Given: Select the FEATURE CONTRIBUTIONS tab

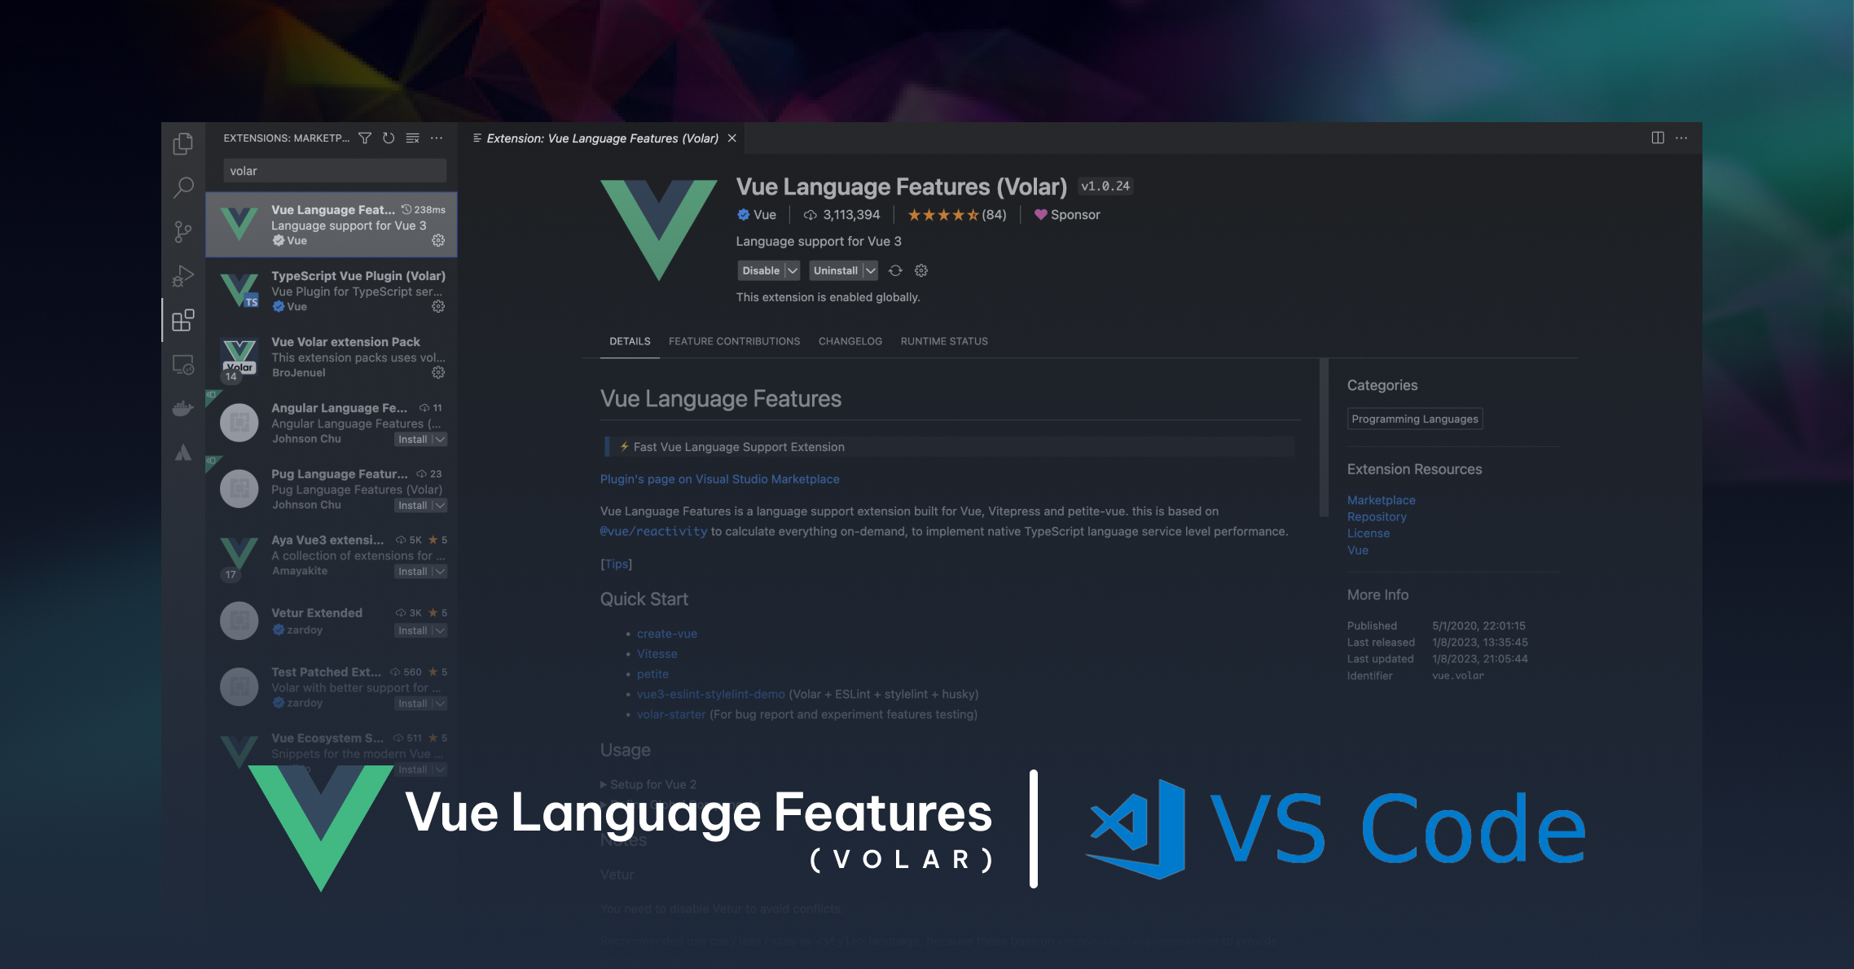Looking at the screenshot, I should [733, 340].
